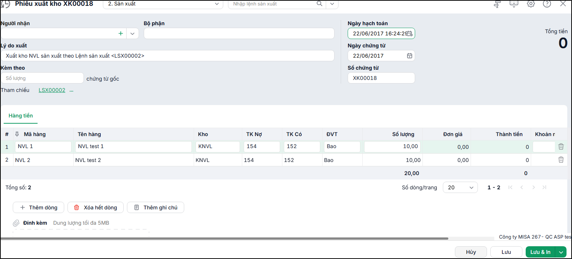Edit Số lượng cell 10,00 in row 1
The width and height of the screenshot is (572, 259).
coord(393,147)
